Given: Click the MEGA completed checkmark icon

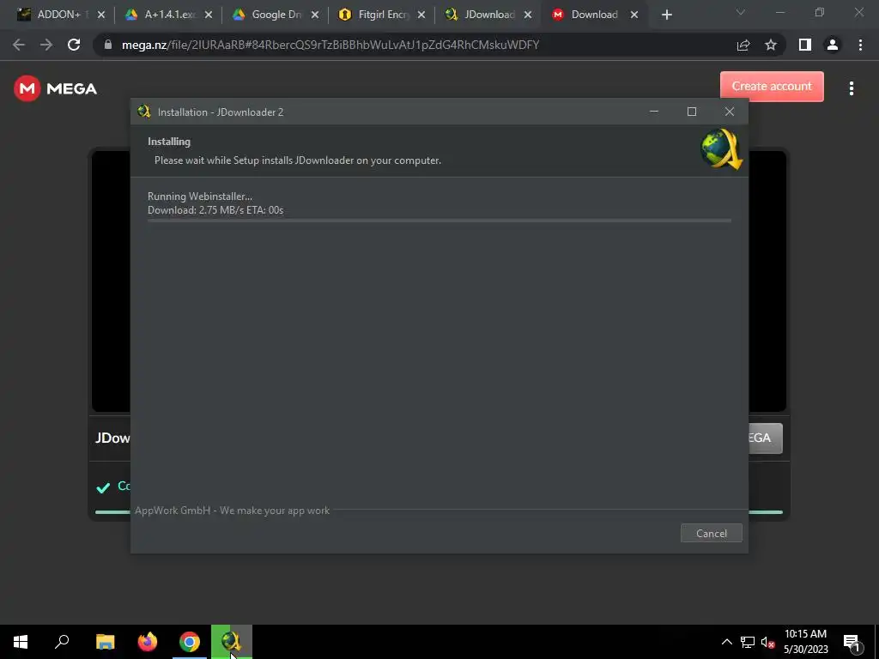Looking at the screenshot, I should point(103,487).
